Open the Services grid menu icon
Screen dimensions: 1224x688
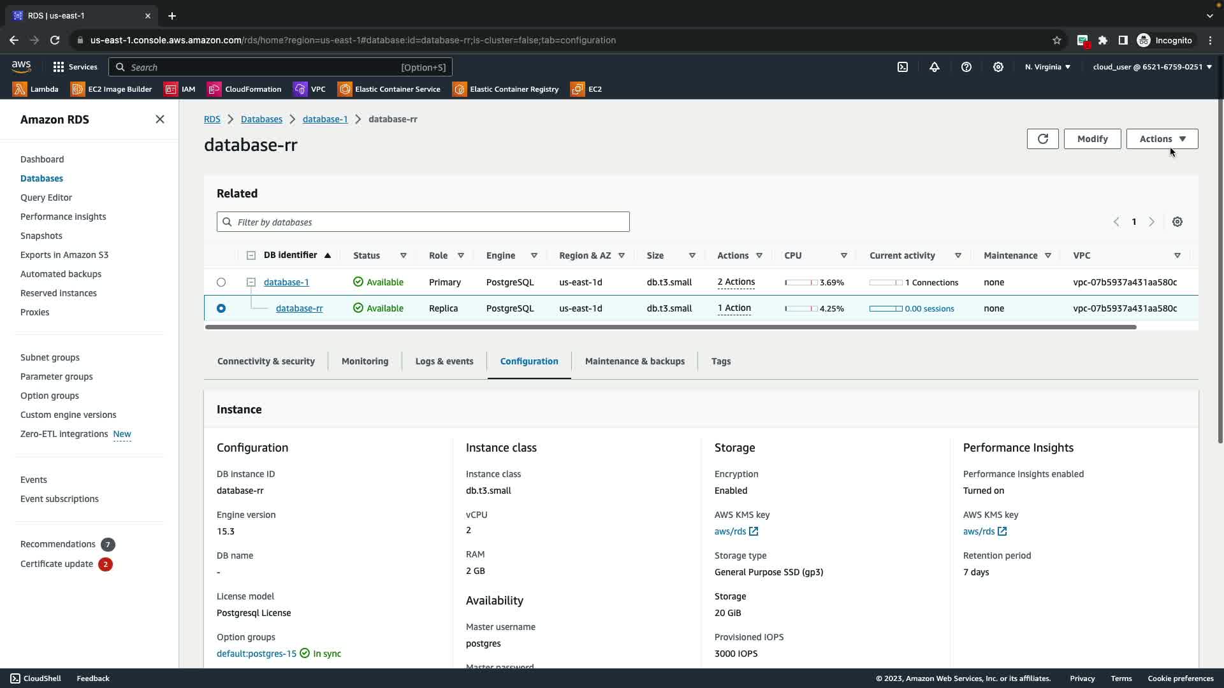tap(59, 67)
